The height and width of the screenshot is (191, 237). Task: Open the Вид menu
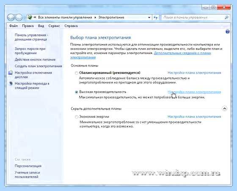(x=41, y=26)
